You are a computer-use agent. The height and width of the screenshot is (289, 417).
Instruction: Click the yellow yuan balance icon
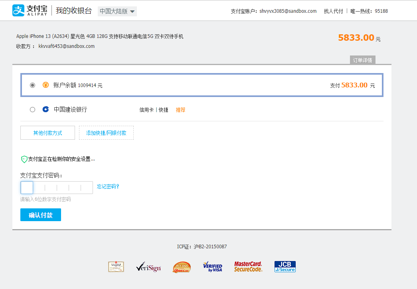46,85
